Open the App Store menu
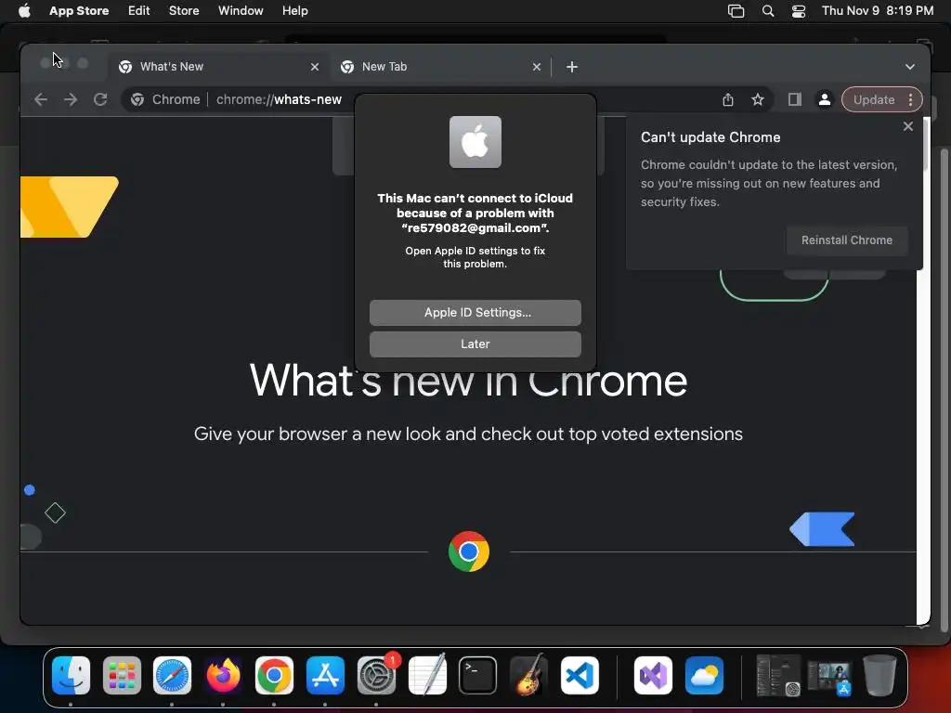The width and height of the screenshot is (951, 713). click(79, 10)
